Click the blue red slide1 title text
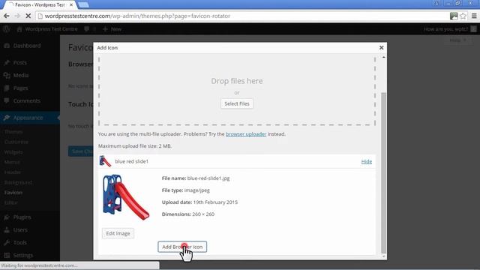The image size is (480, 270). 132,161
